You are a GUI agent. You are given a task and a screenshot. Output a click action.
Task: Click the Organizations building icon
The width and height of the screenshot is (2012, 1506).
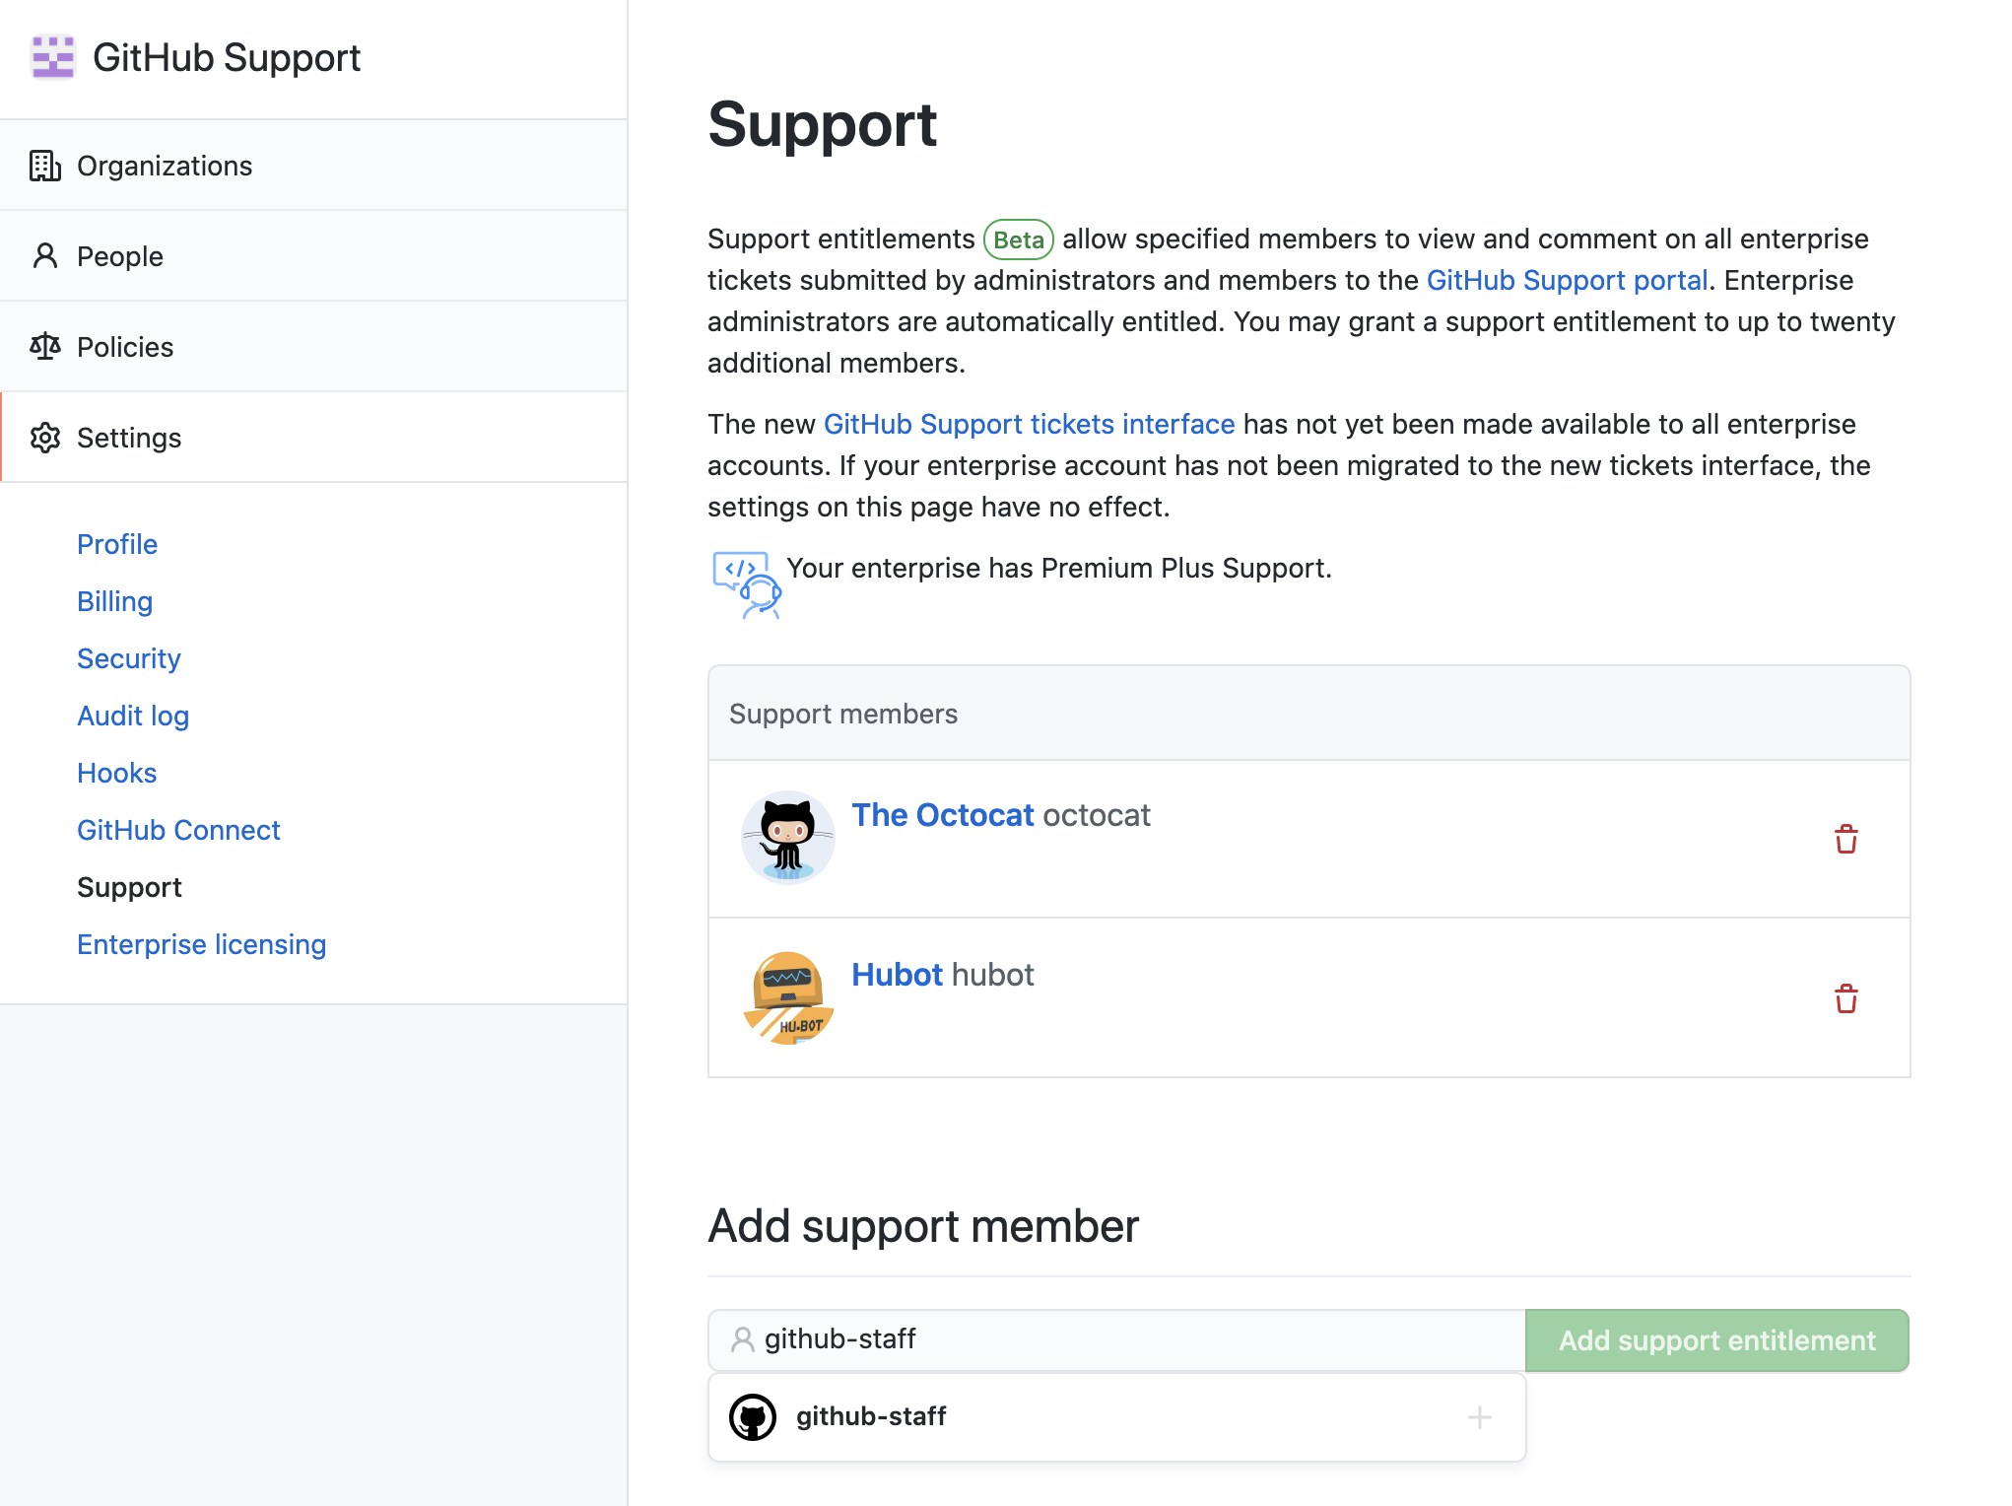44,166
